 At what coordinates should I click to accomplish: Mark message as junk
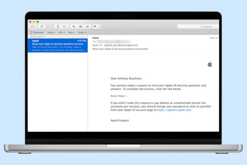(65, 26)
